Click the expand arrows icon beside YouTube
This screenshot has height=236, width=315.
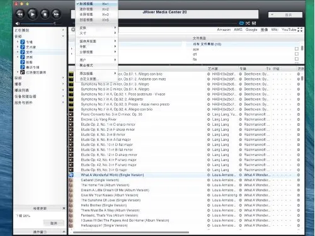click(x=301, y=30)
